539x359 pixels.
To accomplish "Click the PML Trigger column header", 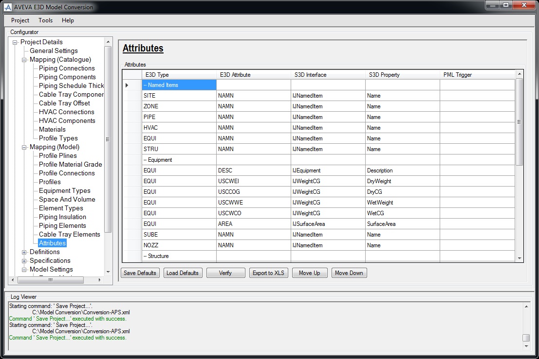I will click(478, 75).
